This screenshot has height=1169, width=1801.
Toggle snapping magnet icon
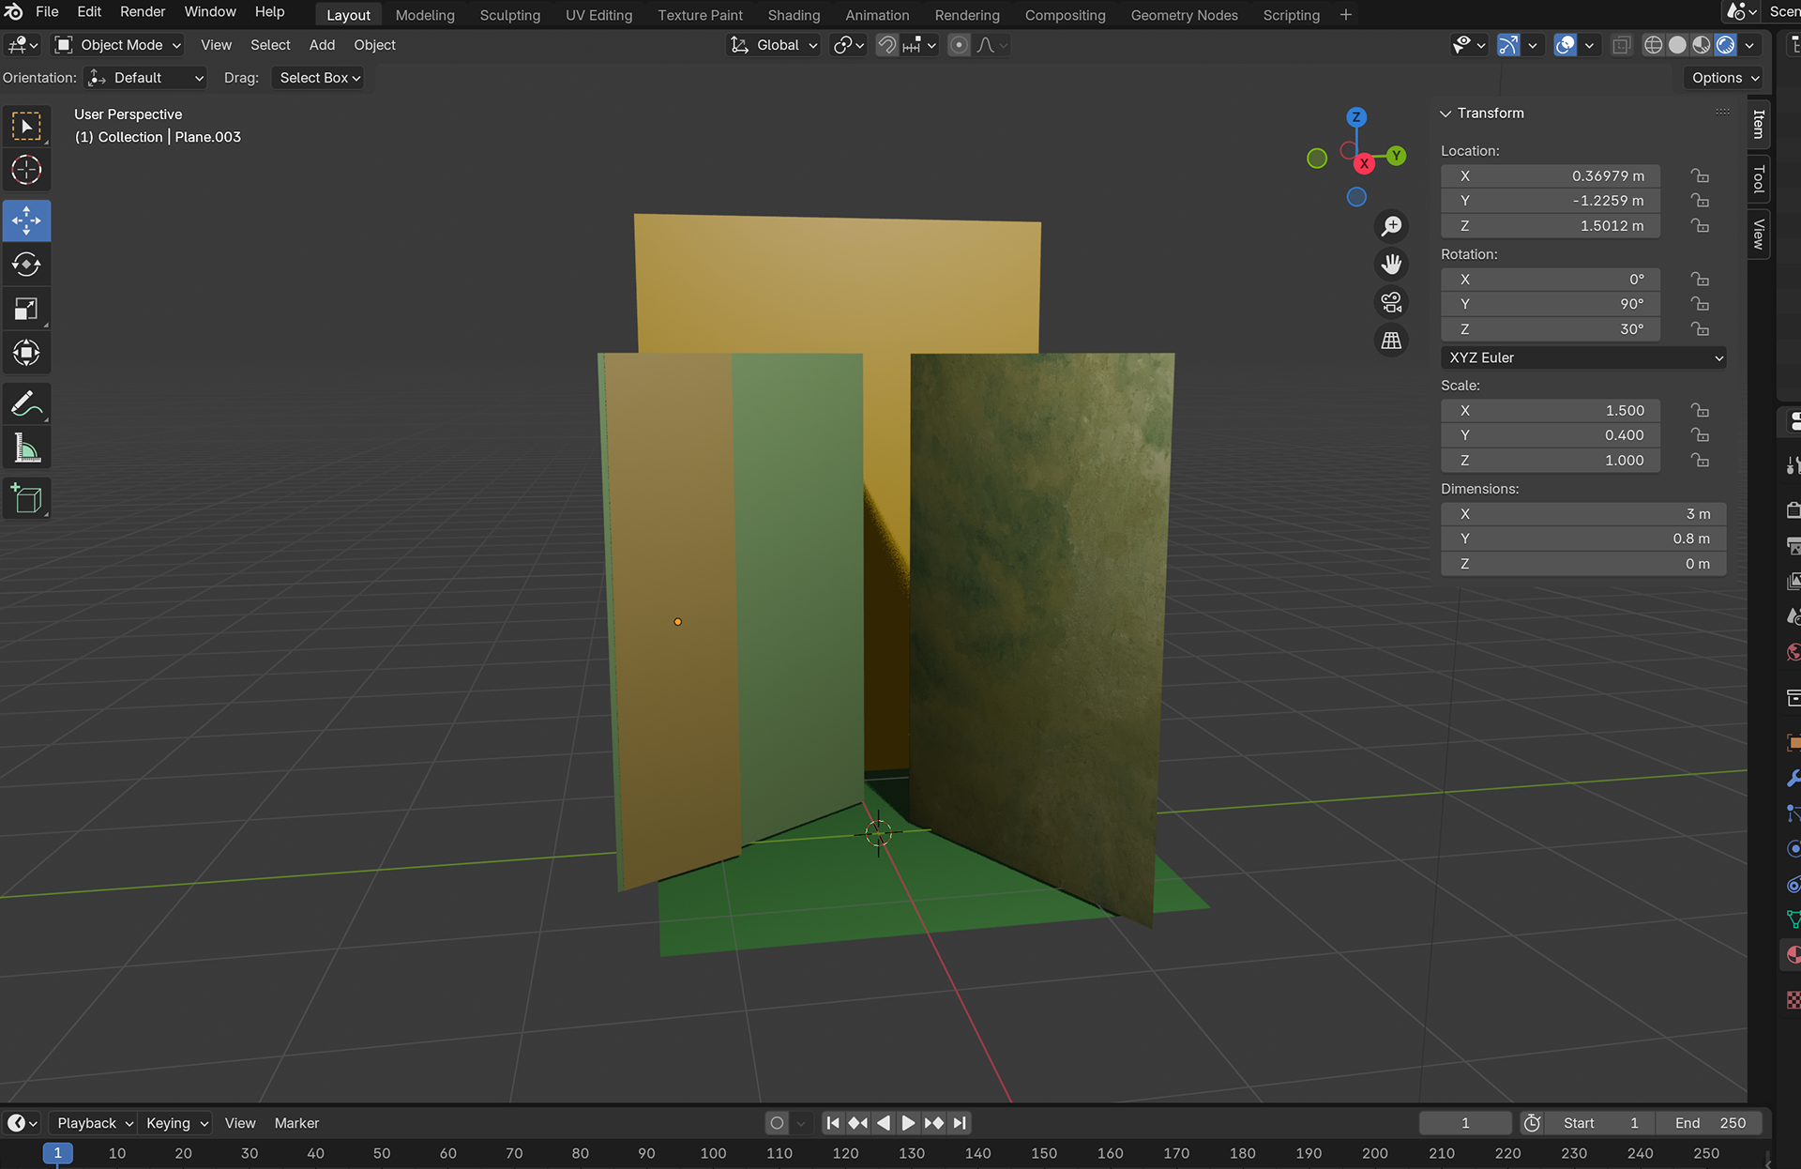[886, 45]
